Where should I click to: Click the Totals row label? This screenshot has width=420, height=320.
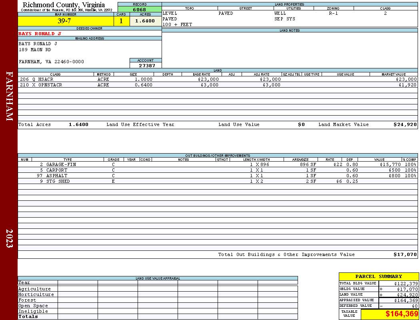28,316
